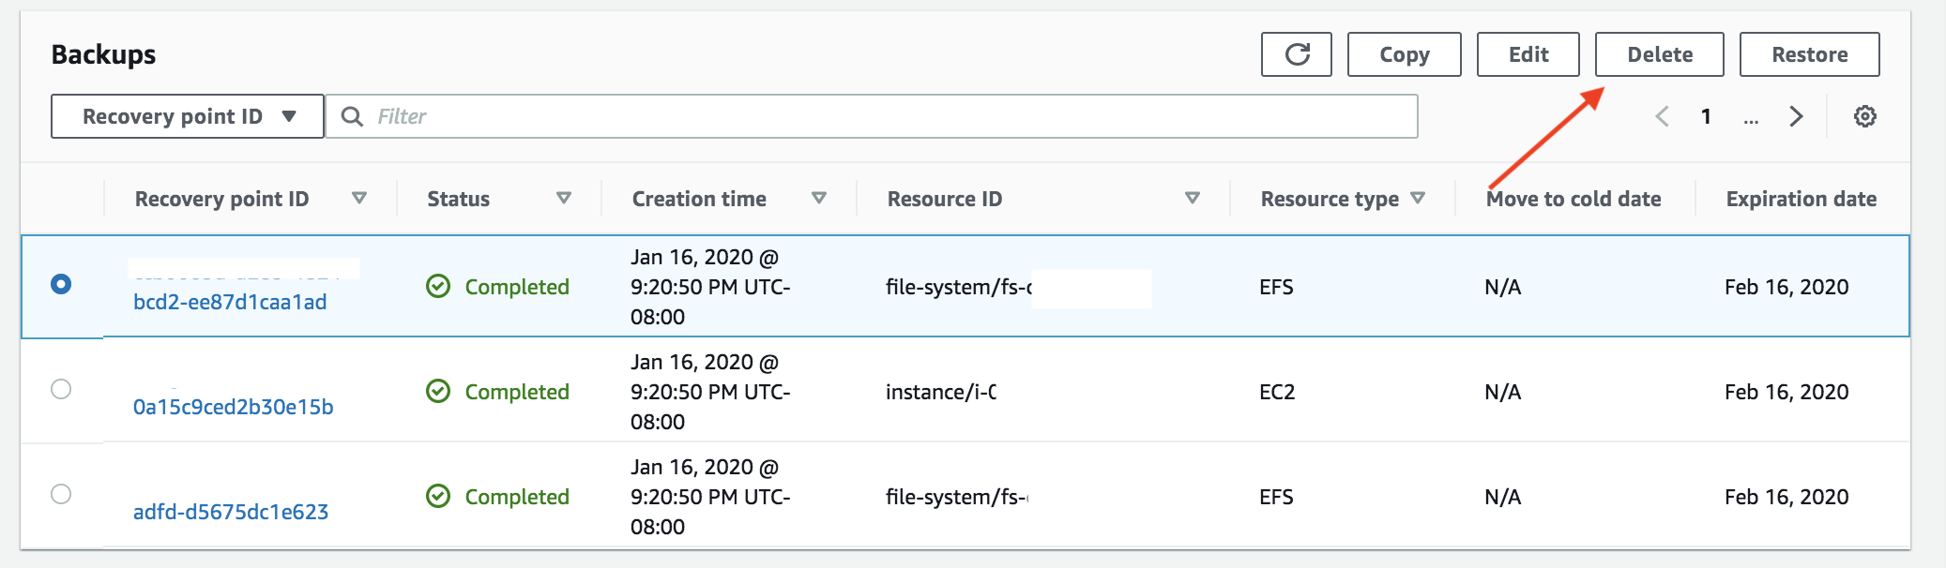Click the refresh backups icon button
The width and height of the screenshot is (1946, 568).
coord(1296,54)
